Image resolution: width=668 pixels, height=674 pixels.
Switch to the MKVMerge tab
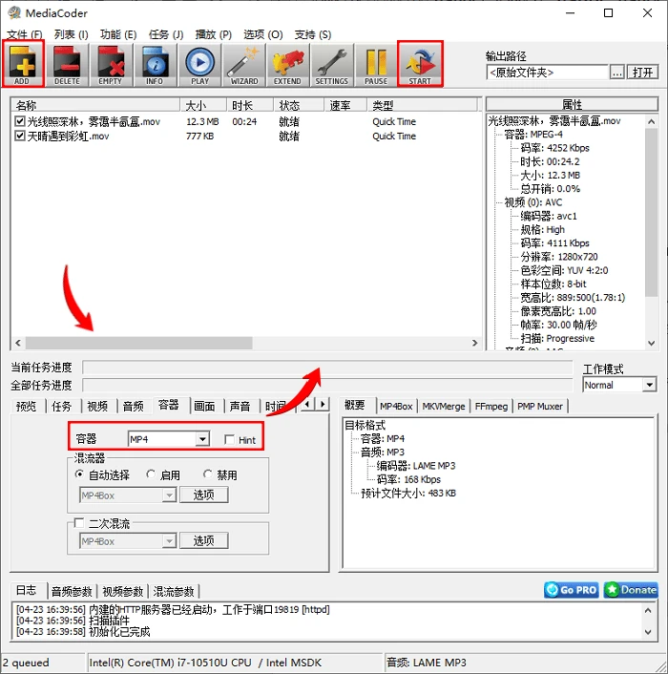coord(444,406)
